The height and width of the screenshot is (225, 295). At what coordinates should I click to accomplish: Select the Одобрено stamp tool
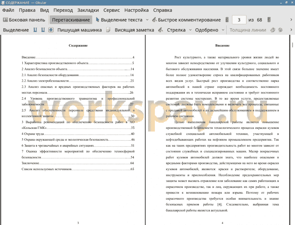point(206,30)
